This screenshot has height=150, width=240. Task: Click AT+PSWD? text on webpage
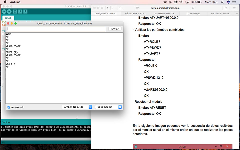152,48
